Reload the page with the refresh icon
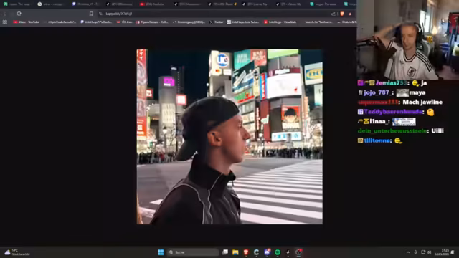The height and width of the screenshot is (258, 459). coord(19,14)
